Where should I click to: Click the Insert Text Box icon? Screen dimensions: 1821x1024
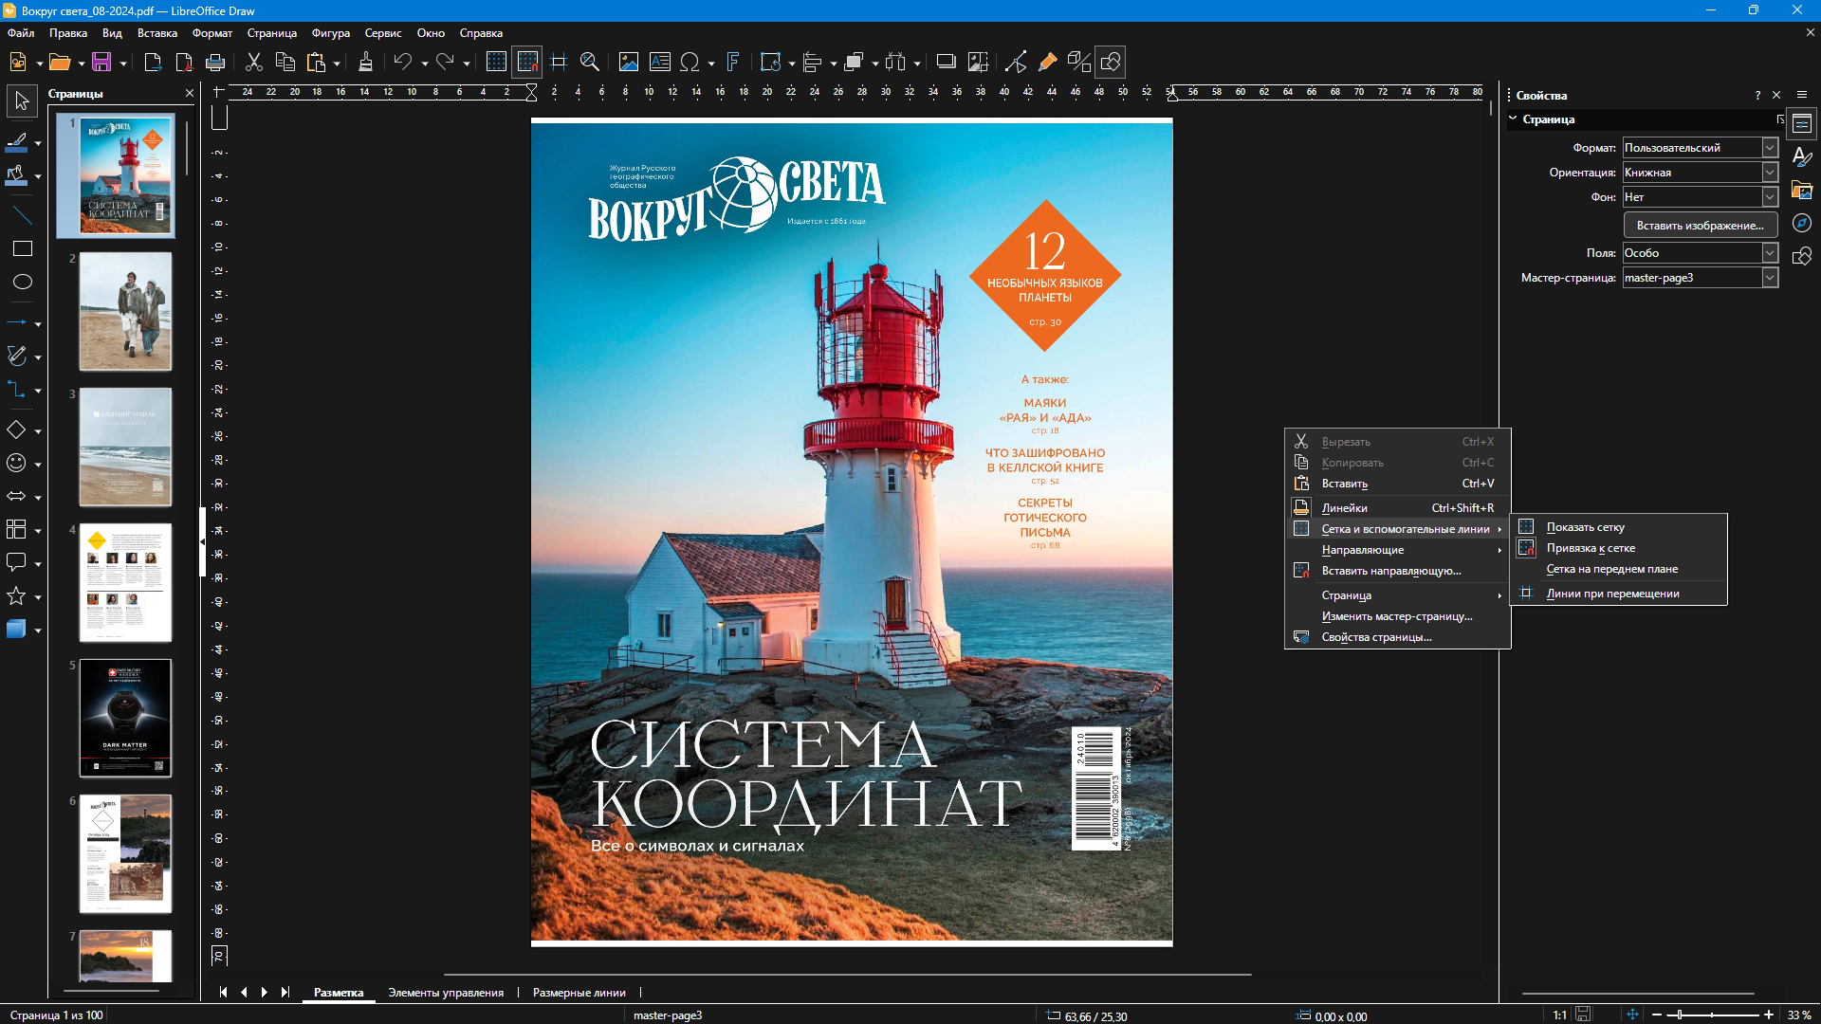click(x=659, y=63)
